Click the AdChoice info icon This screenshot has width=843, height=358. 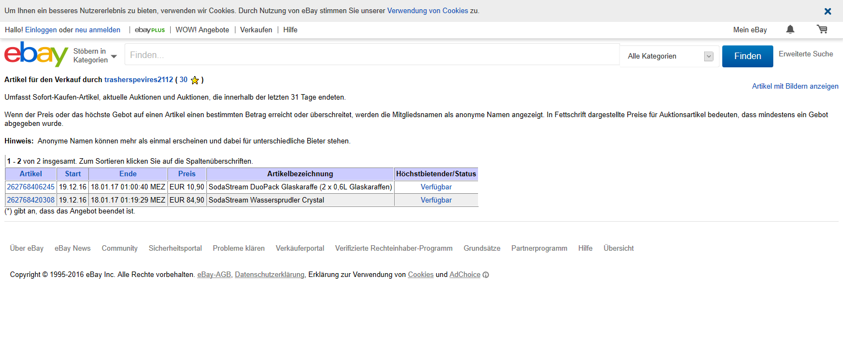(486, 275)
